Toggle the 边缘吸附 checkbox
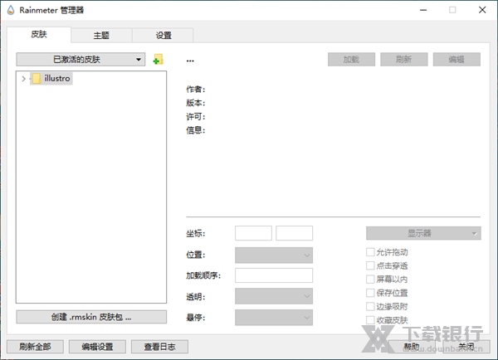 point(370,306)
